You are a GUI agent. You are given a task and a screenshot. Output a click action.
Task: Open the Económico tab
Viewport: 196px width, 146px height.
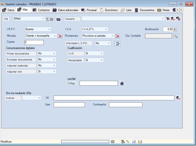109,10
